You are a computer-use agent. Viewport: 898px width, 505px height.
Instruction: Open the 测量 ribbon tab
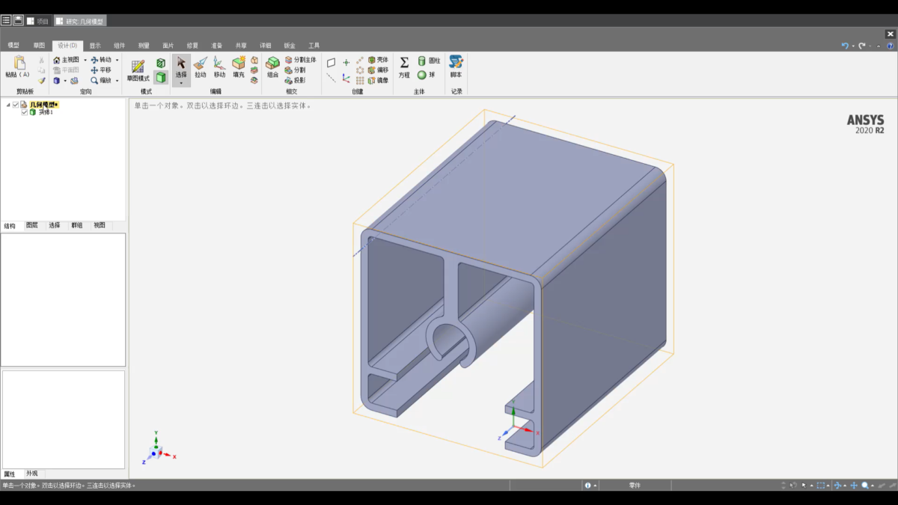[144, 46]
